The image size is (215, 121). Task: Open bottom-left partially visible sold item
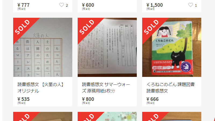tap(43, 116)
